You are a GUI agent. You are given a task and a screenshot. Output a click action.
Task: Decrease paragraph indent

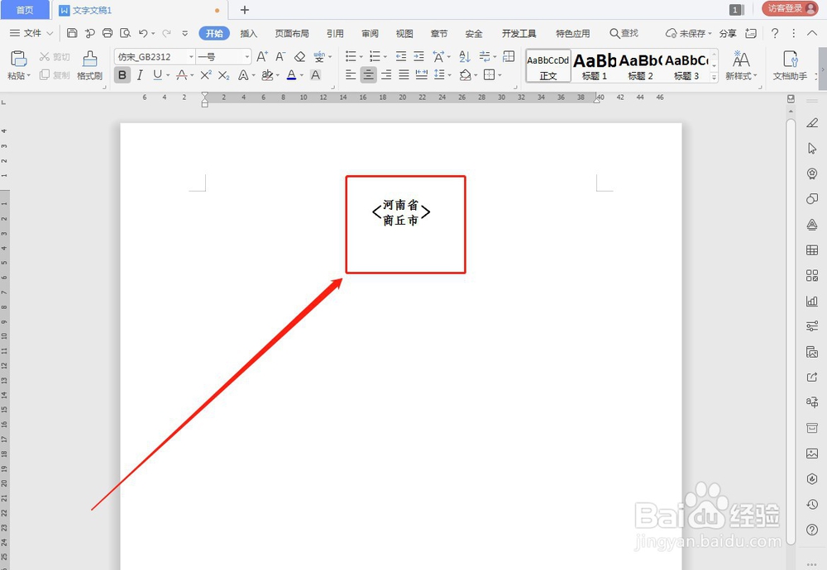[401, 56]
